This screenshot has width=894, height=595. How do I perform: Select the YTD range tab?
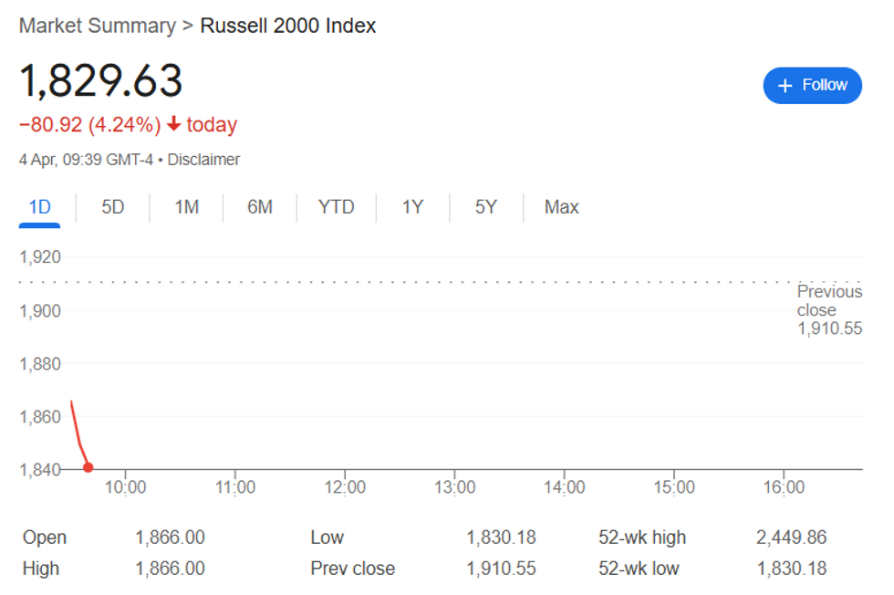[337, 207]
